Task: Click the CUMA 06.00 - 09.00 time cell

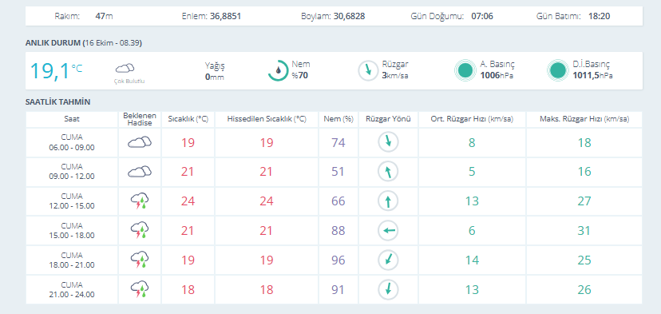Action: (72, 142)
